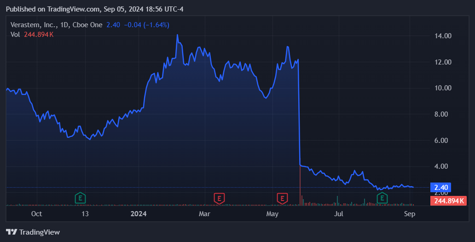Click the red earnings marker near May
The image size is (475, 242).
coord(282,199)
